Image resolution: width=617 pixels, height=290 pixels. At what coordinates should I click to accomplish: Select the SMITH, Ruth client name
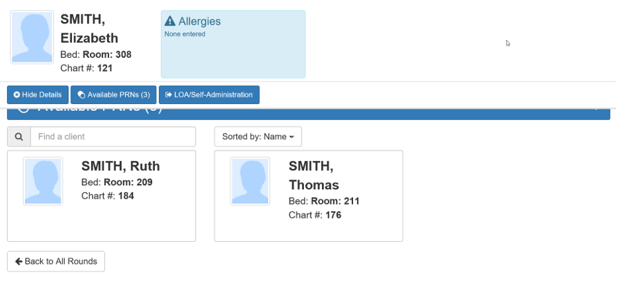coord(120,166)
